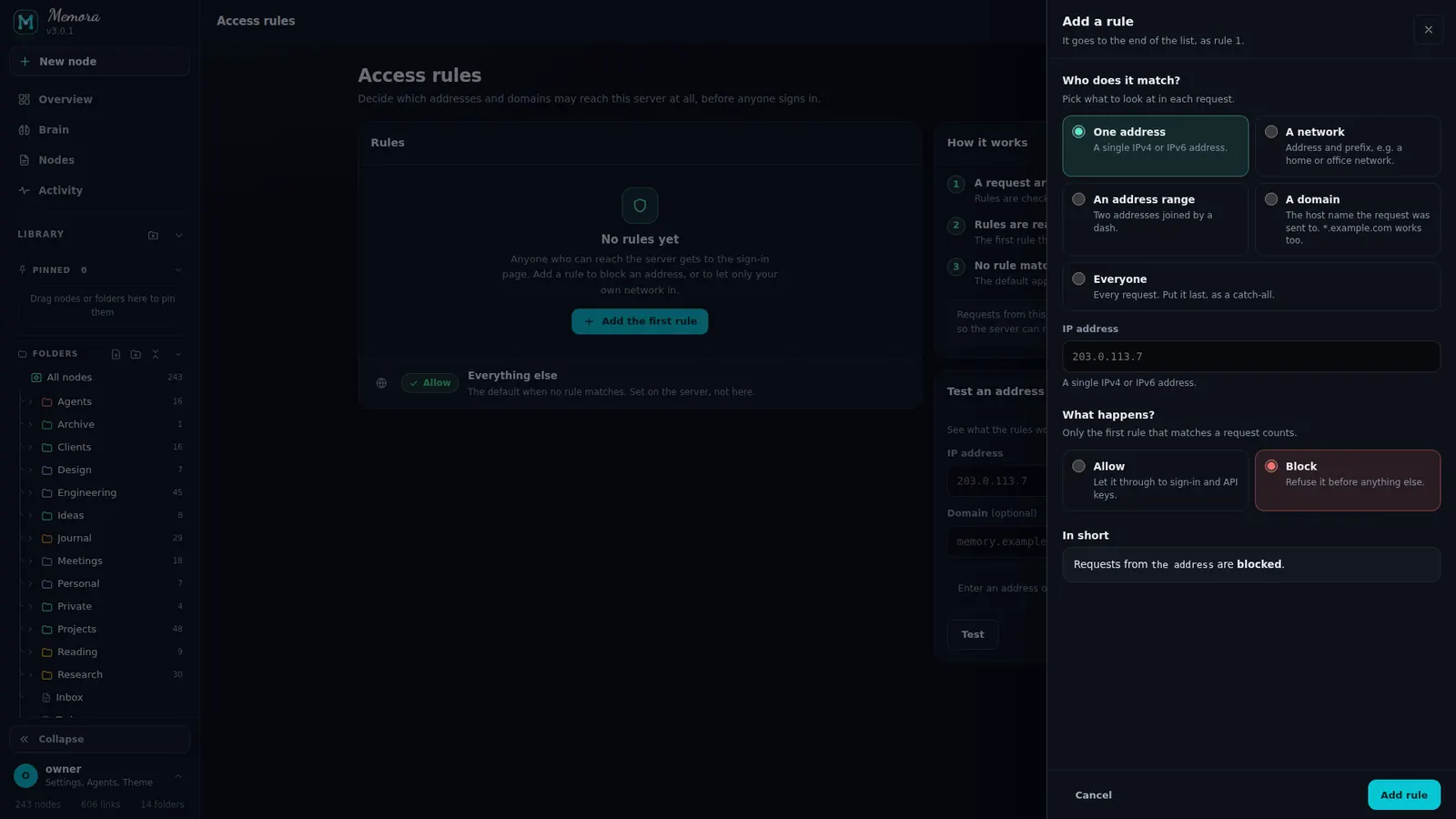Go to Brain in the sidebar
The height and width of the screenshot is (819, 1456).
coord(99,130)
